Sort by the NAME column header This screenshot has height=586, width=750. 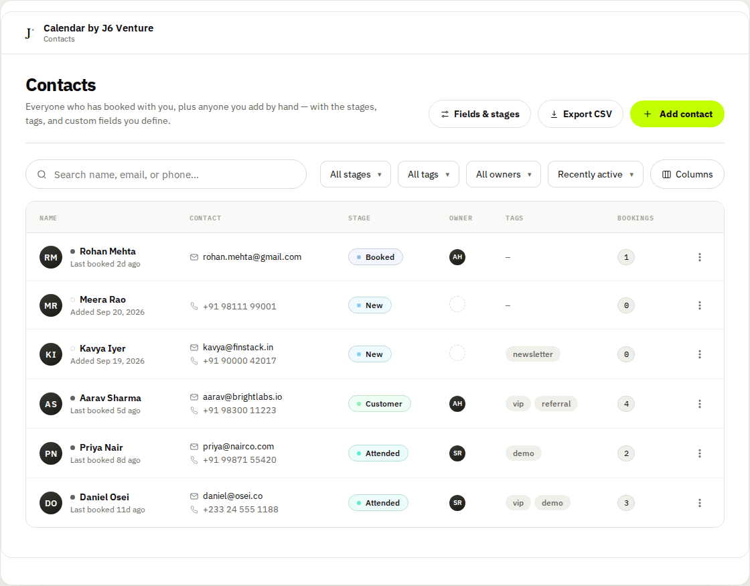coord(48,218)
